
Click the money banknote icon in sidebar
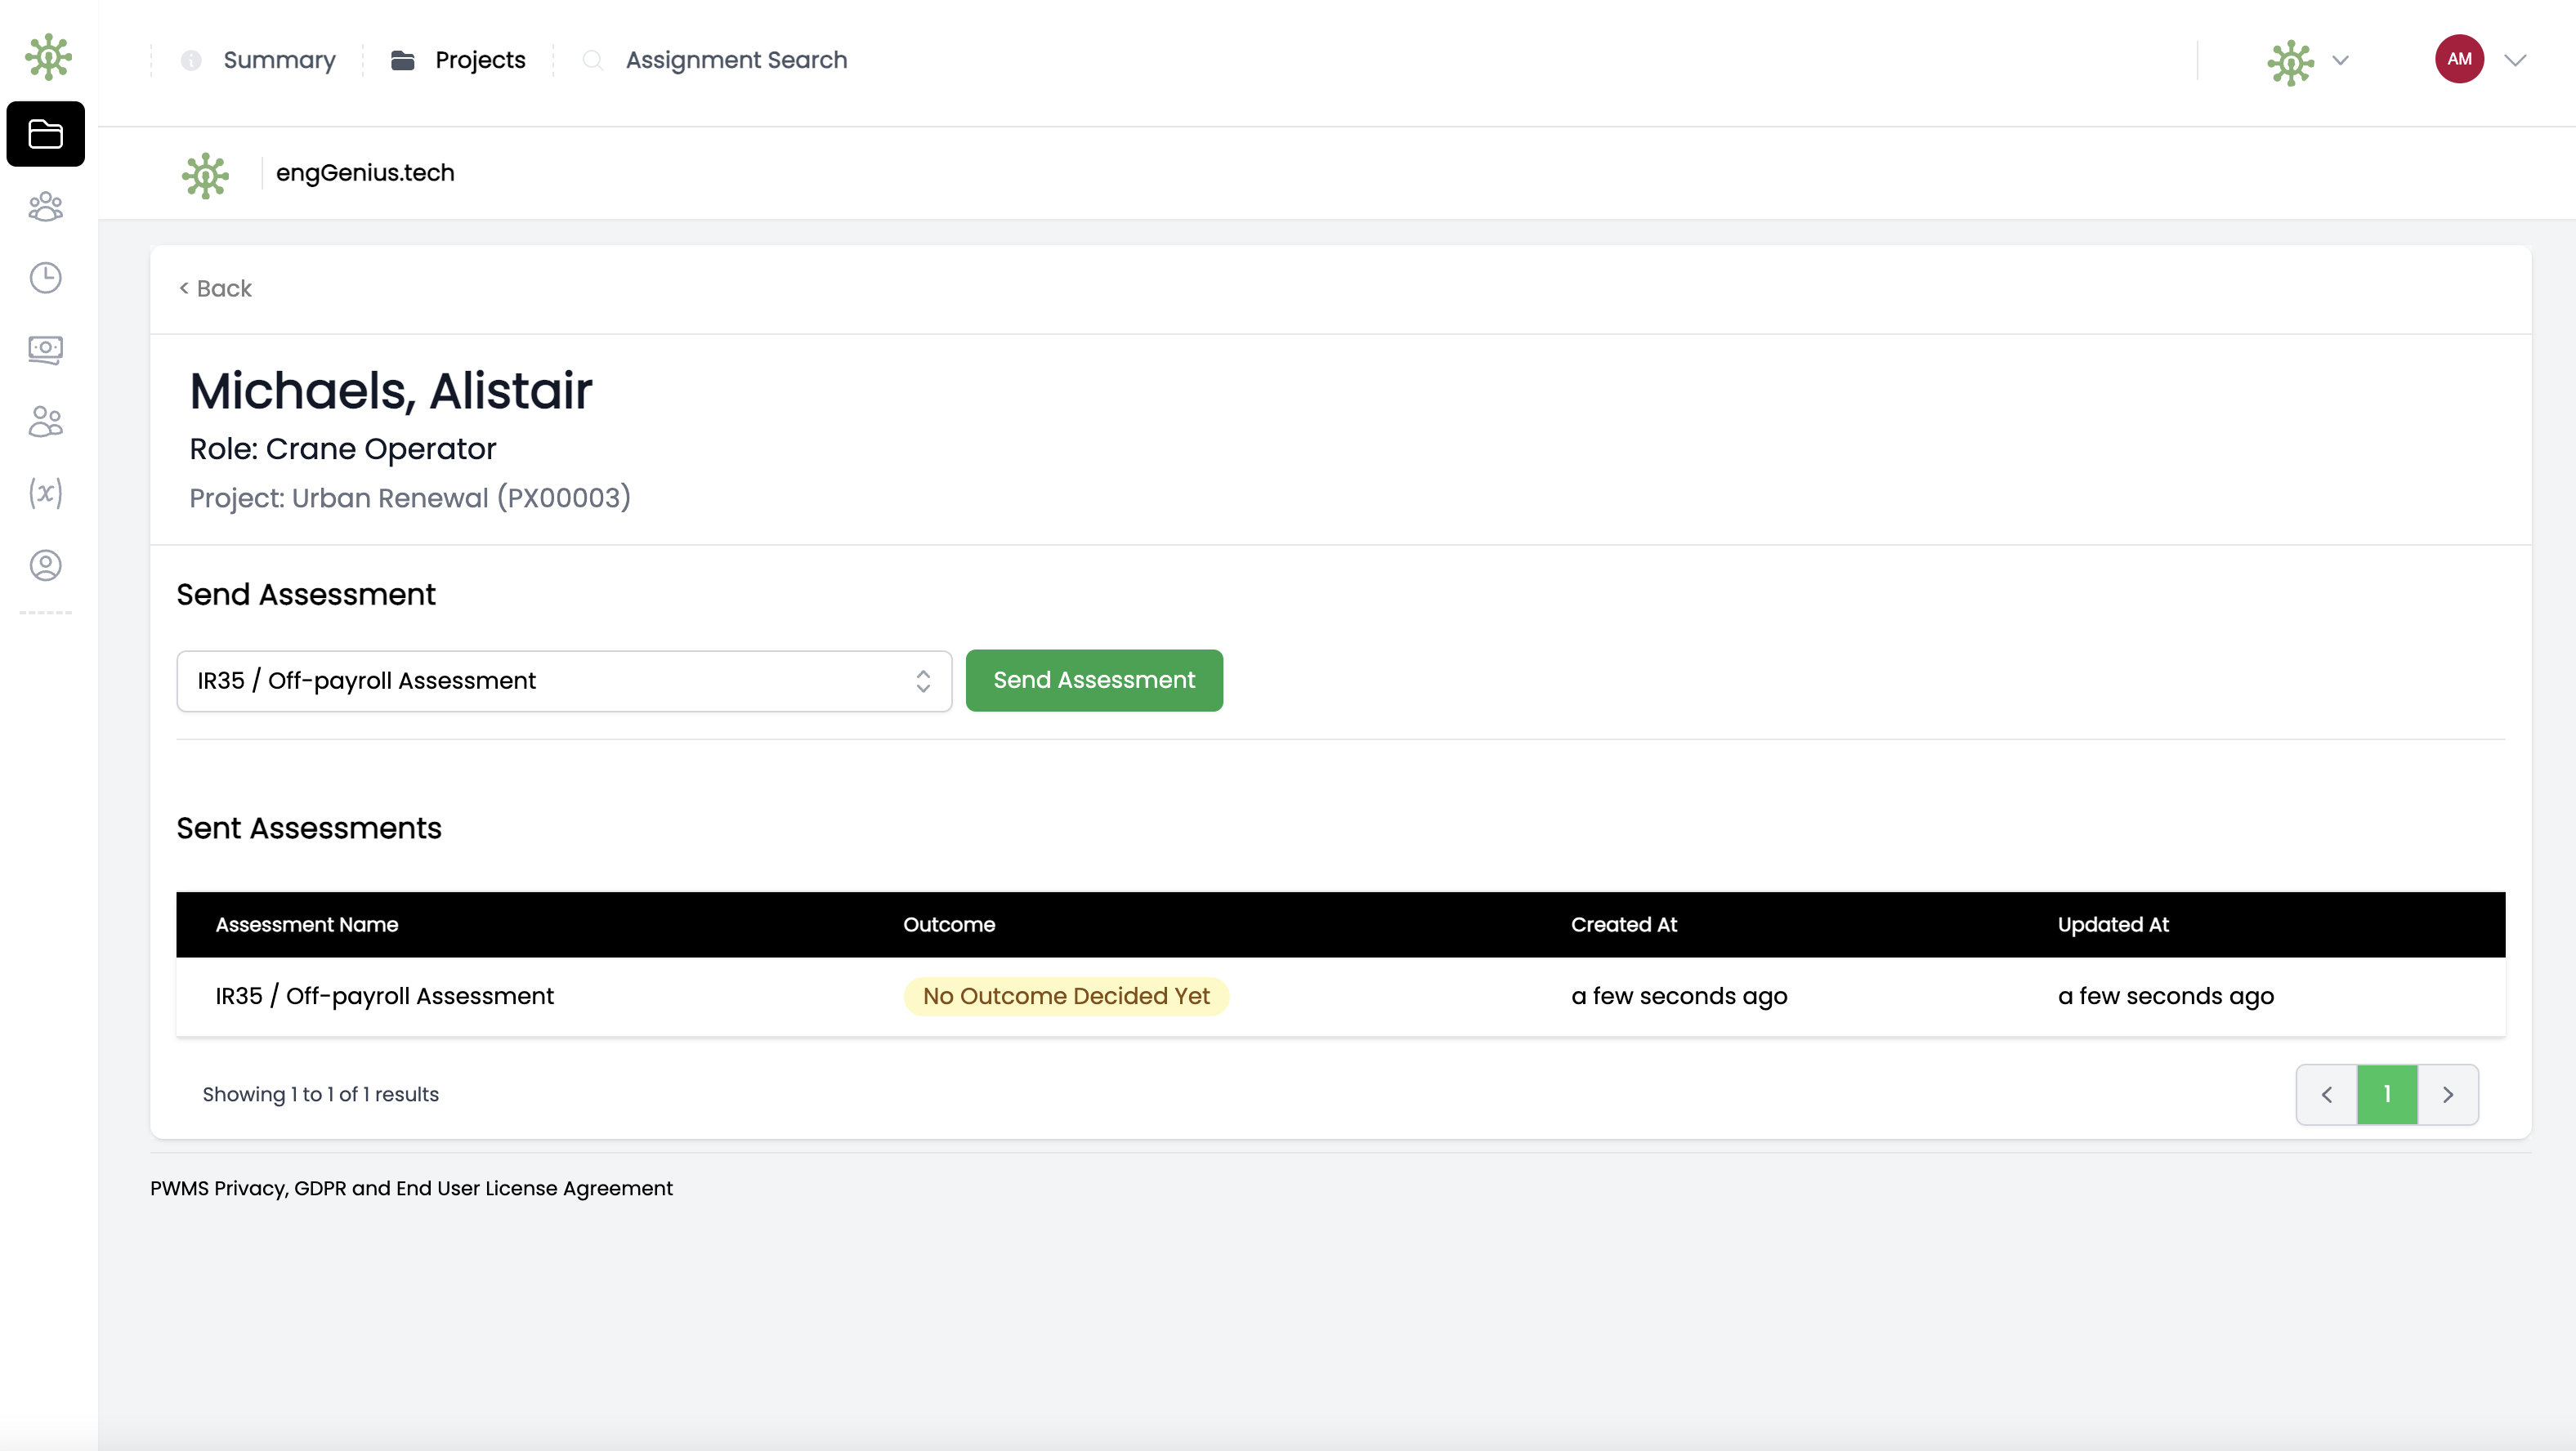click(x=45, y=349)
